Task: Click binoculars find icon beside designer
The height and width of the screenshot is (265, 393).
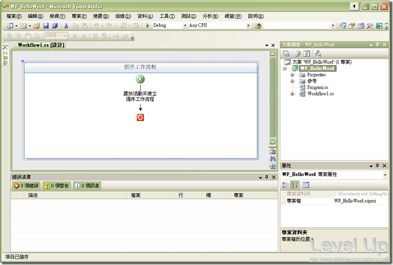Action: [272, 159]
